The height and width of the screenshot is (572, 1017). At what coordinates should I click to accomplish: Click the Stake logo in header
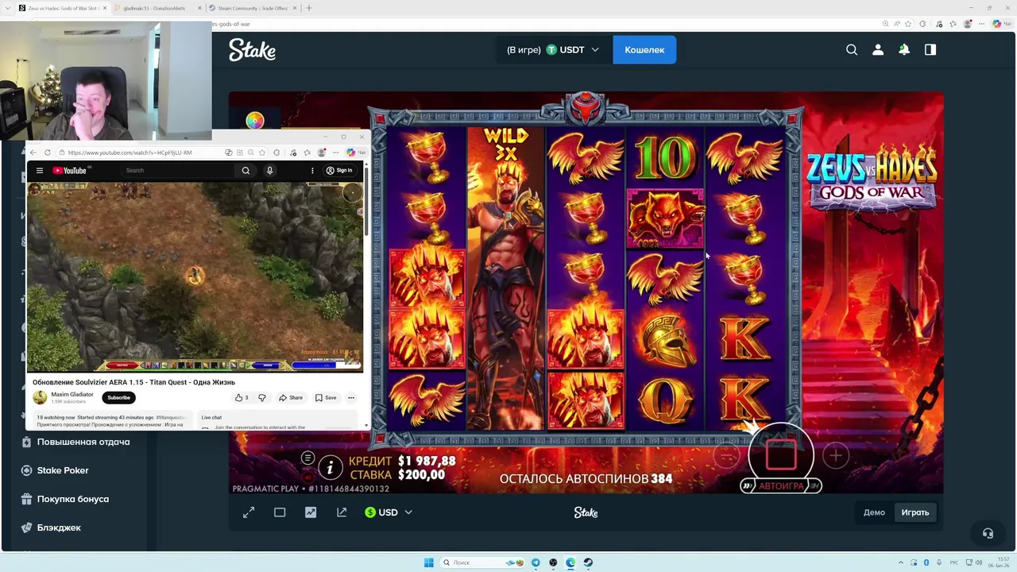click(x=252, y=50)
